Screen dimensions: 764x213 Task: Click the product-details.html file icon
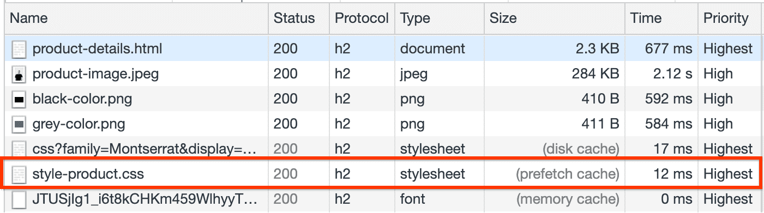coord(20,48)
